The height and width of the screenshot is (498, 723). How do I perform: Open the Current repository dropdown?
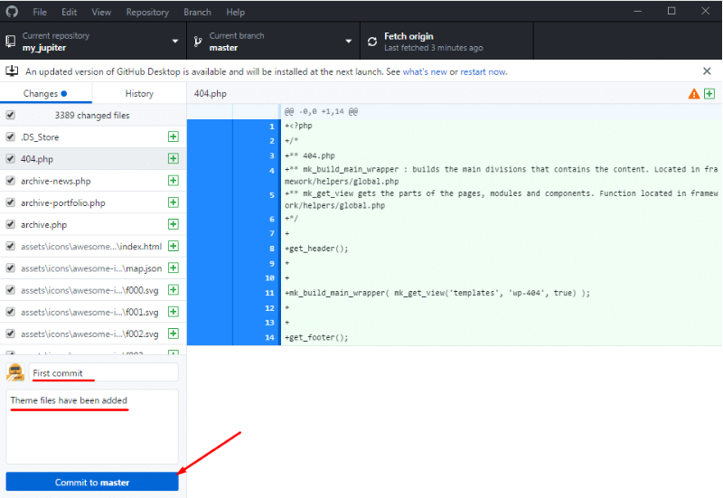pyautogui.click(x=93, y=42)
